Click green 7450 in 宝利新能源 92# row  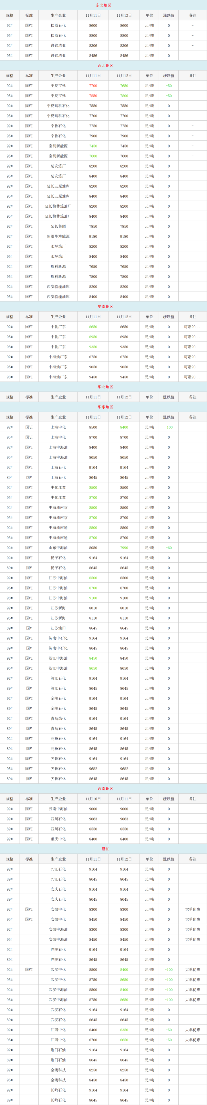(93, 146)
